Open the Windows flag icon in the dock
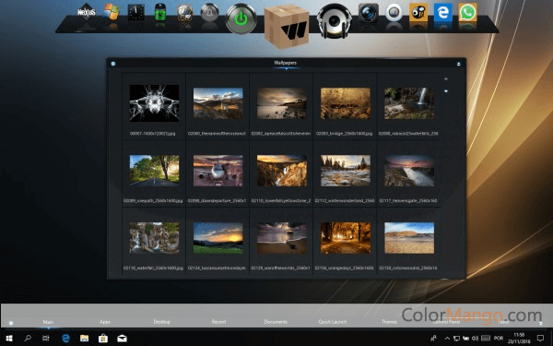The height and width of the screenshot is (346, 553). [112, 12]
